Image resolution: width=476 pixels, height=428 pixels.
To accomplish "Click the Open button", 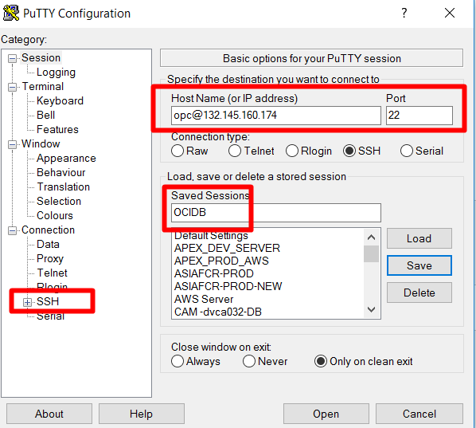I will (x=326, y=414).
